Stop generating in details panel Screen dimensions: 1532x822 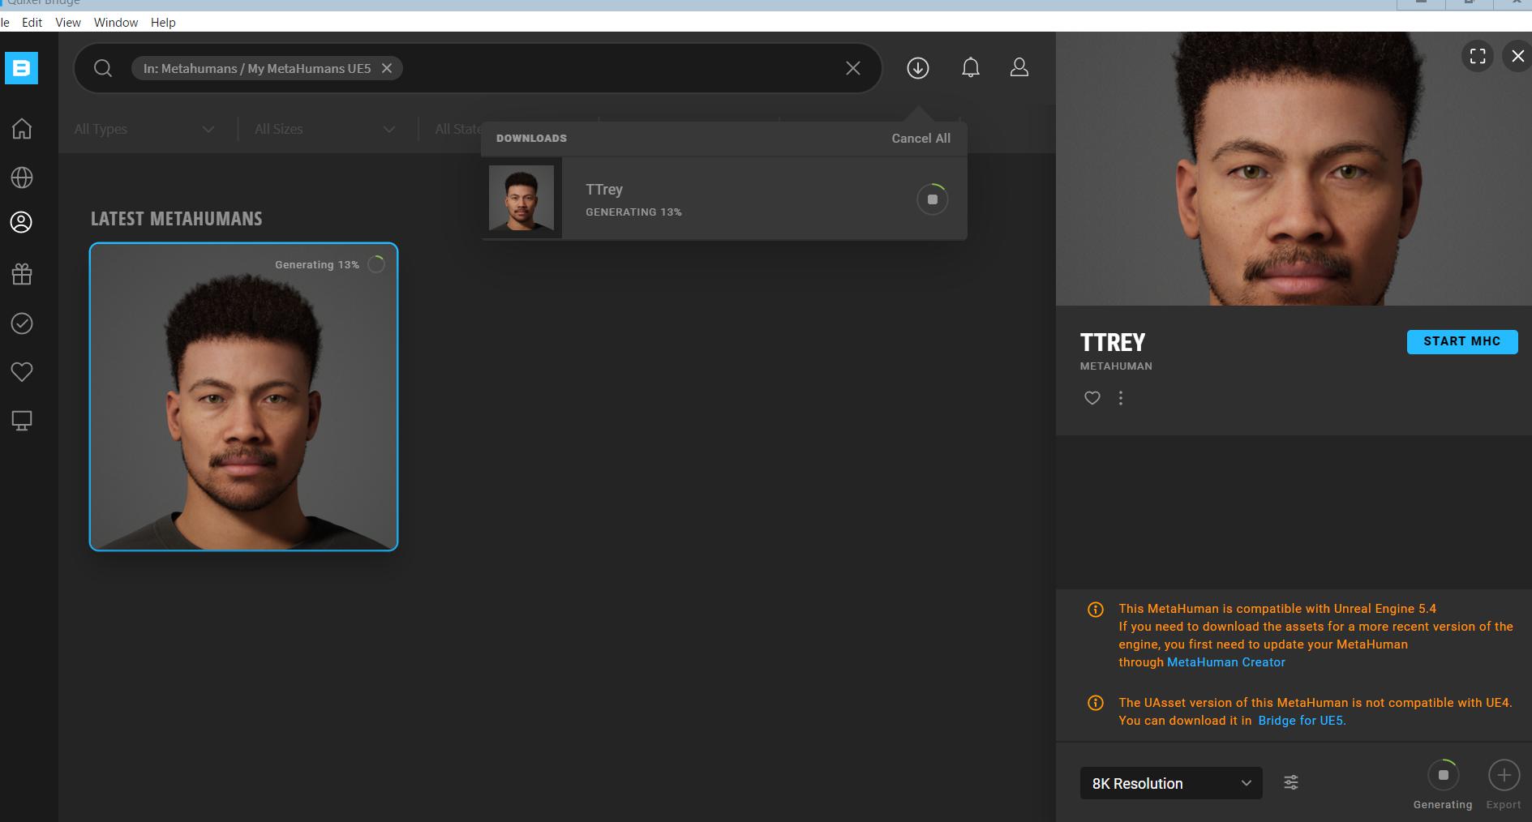[1443, 775]
